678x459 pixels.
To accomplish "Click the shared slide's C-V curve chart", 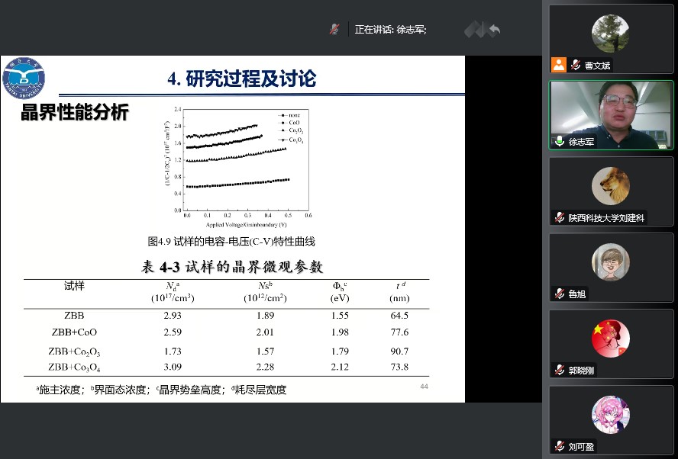I will 239,165.
